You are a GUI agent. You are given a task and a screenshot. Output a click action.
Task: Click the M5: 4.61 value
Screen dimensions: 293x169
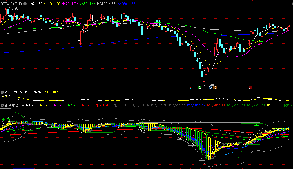pos(88,105)
